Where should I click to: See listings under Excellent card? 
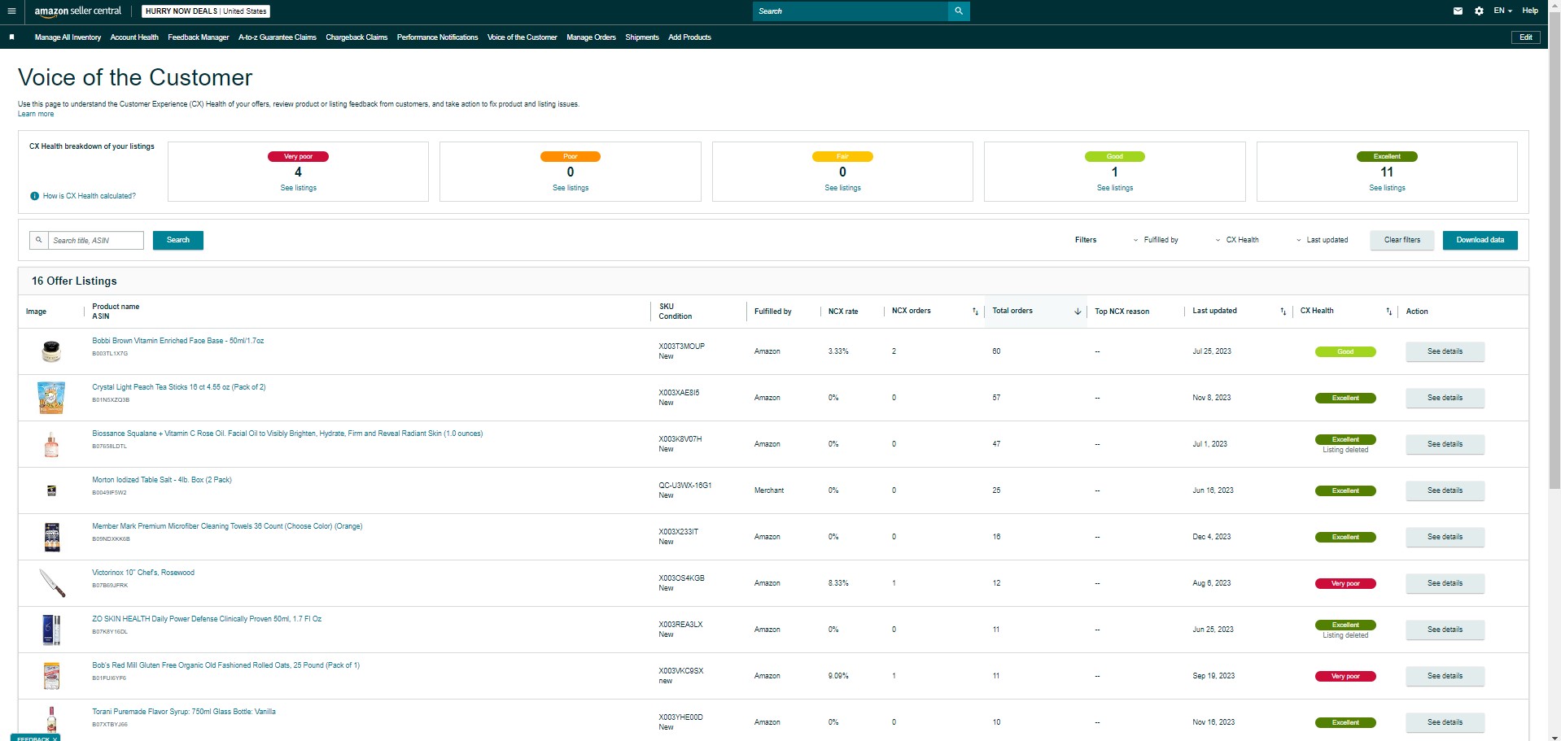1387,188
